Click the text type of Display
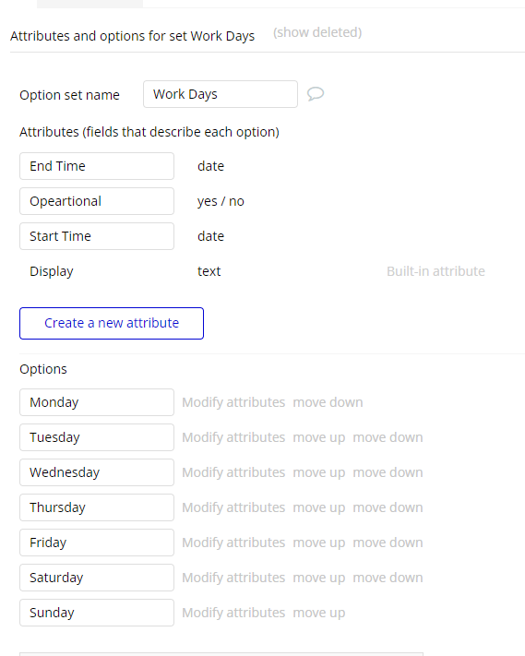 point(209,271)
